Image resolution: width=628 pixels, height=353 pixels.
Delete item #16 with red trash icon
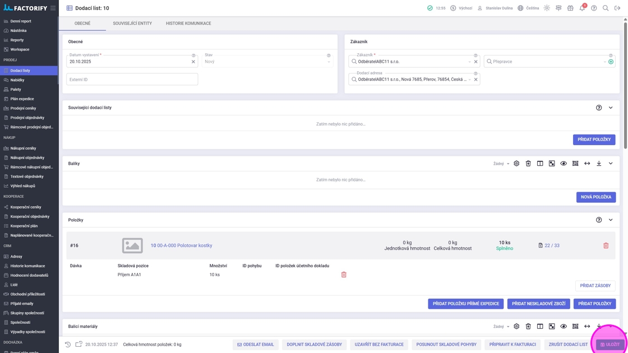click(606, 245)
